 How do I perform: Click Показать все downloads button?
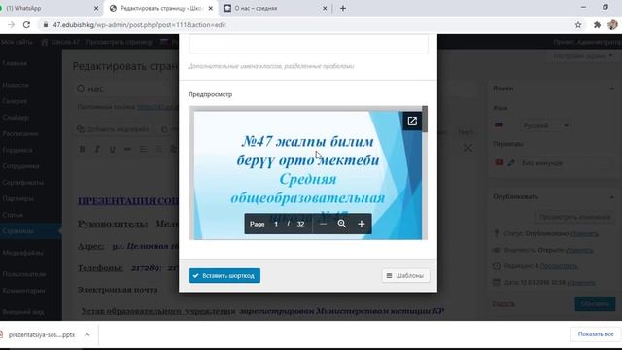(596, 334)
